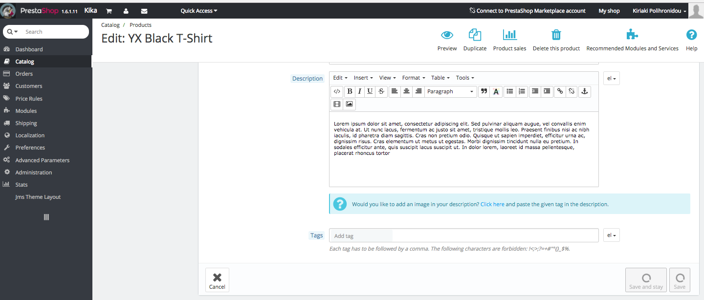Open the editor Format menu
Image resolution: width=704 pixels, height=300 pixels.
[x=414, y=78]
